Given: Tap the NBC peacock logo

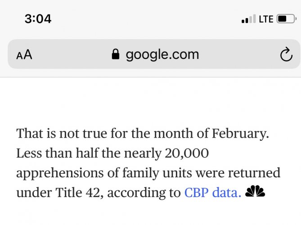Looking at the screenshot, I should click(255, 191).
